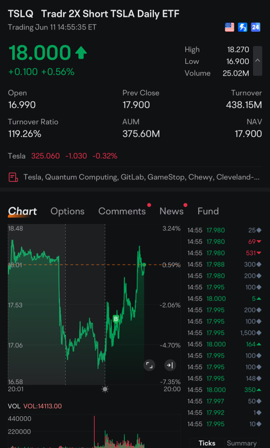This screenshot has height=448, width=270.
Task: Tap the 18.000 last price
Action: (x=40, y=53)
